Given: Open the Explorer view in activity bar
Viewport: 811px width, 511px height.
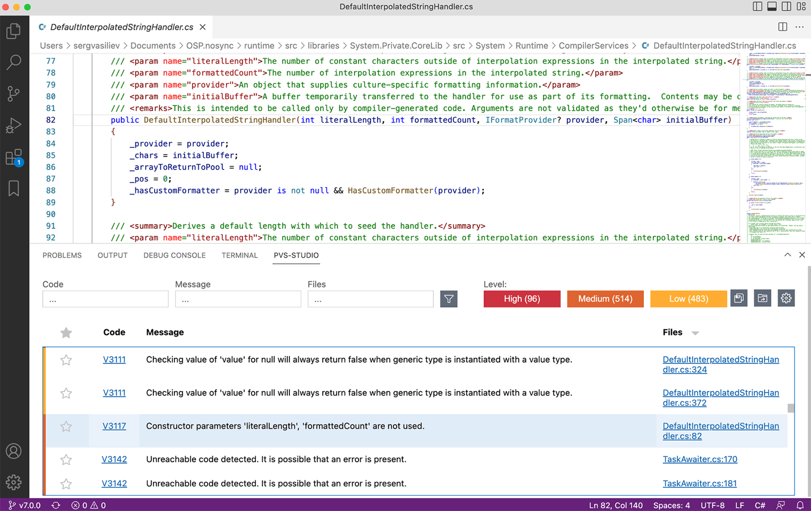Looking at the screenshot, I should 14,31.
